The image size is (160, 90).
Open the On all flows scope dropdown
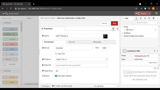click(106, 86)
